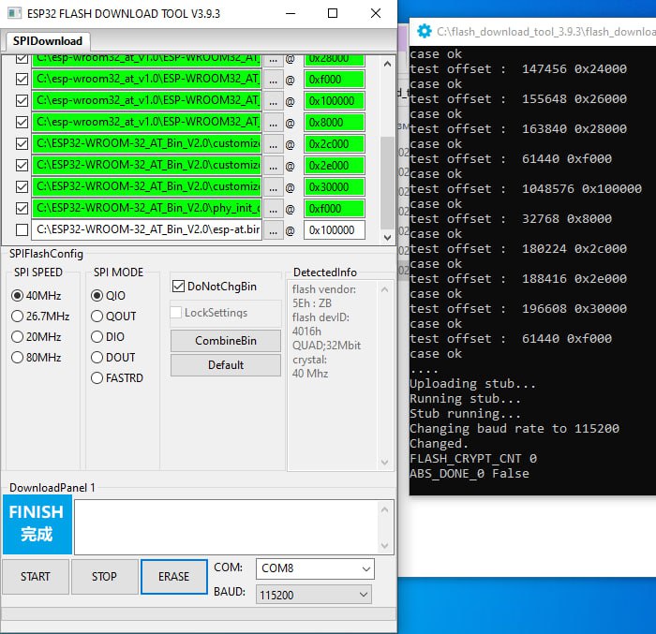Click the CombineBin button
This screenshot has width=656, height=634.
click(226, 341)
